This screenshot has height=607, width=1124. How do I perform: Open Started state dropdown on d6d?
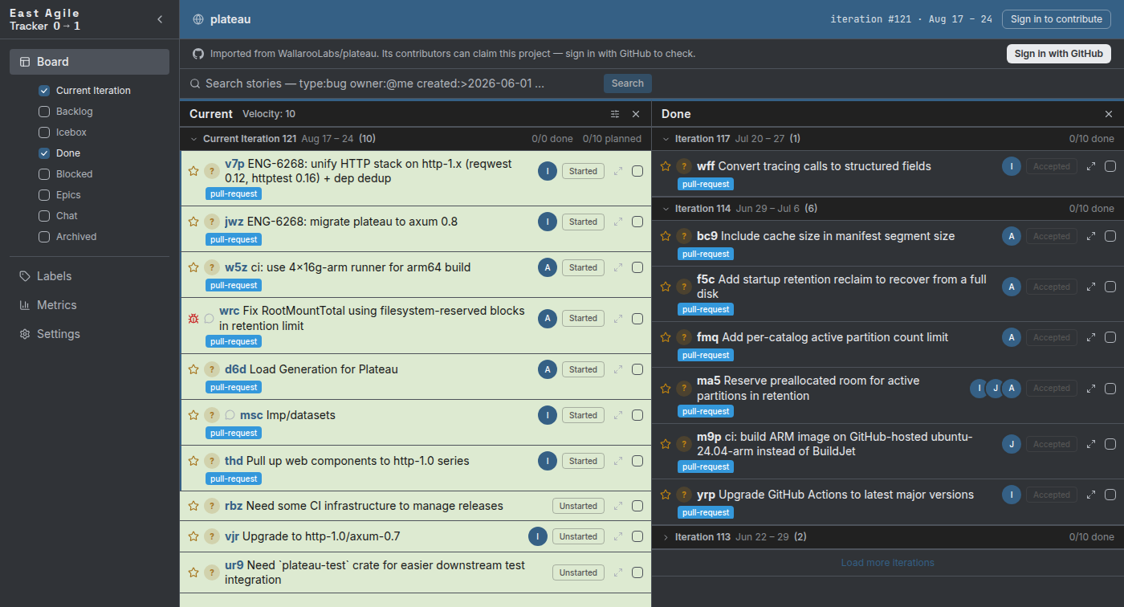(x=583, y=369)
